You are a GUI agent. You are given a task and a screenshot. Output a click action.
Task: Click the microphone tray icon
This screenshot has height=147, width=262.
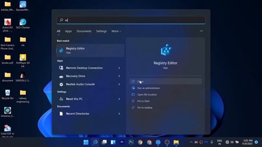[x=212, y=142]
